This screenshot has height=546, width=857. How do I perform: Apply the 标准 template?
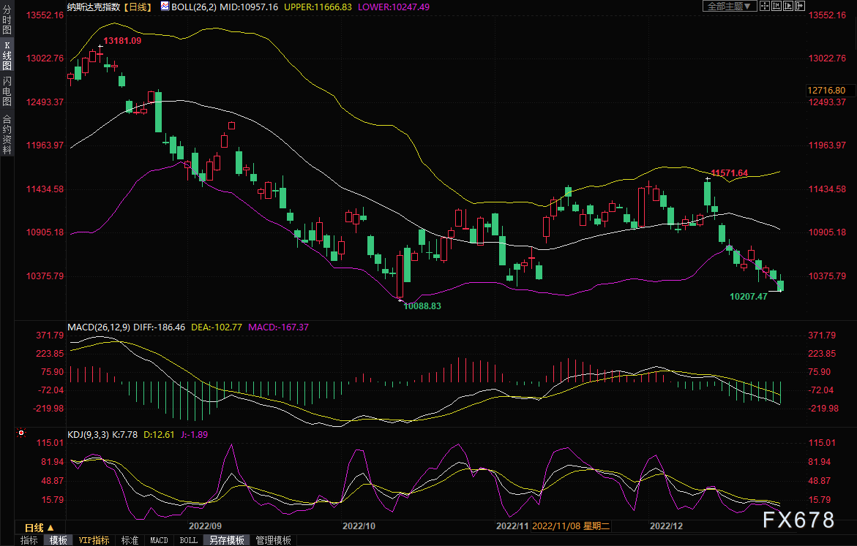pyautogui.click(x=130, y=540)
